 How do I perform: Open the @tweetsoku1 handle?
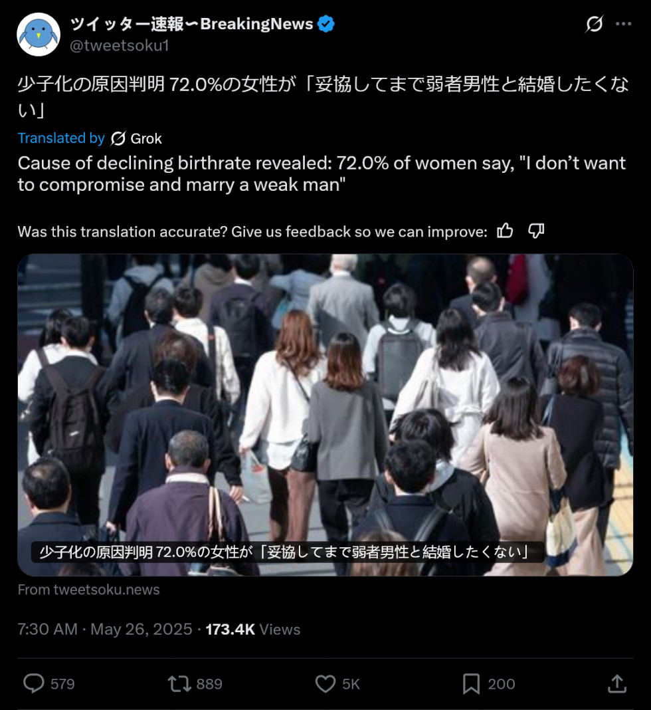click(120, 46)
